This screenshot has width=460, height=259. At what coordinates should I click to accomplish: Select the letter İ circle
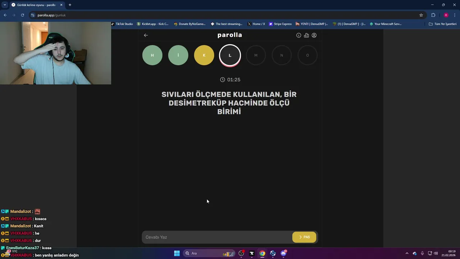pyautogui.click(x=178, y=55)
